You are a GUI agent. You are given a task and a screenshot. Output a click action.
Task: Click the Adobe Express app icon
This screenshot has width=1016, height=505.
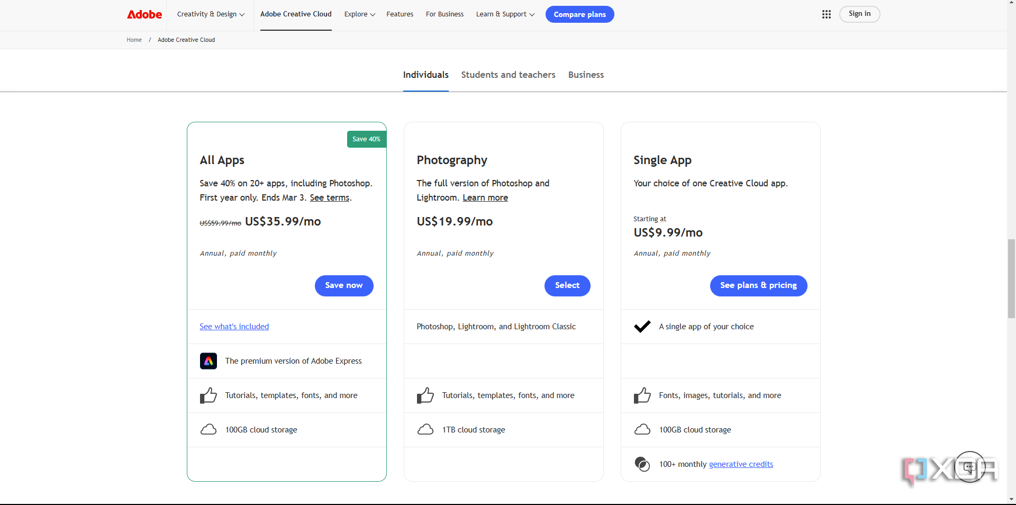[x=208, y=361]
